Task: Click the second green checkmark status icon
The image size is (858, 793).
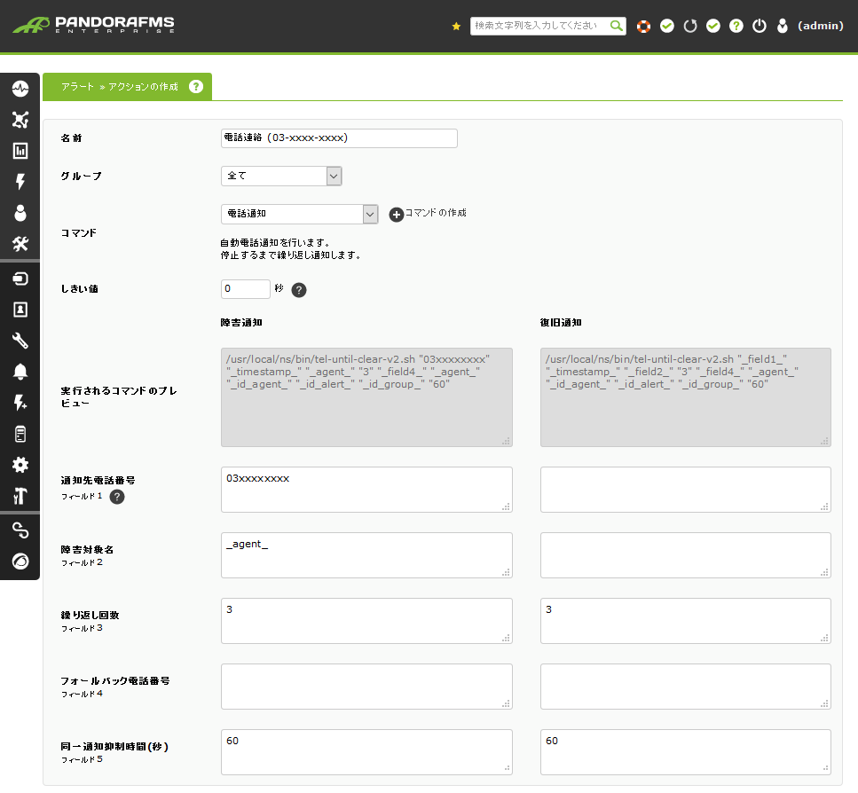Action: 713,26
